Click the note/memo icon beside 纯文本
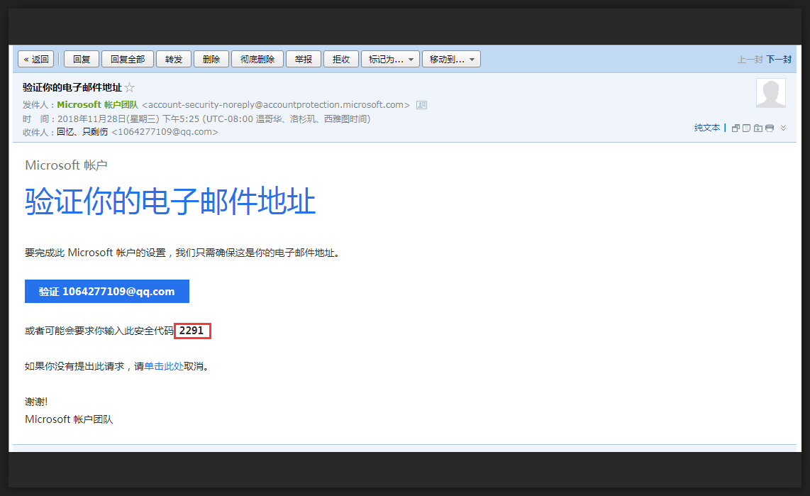 click(746, 128)
